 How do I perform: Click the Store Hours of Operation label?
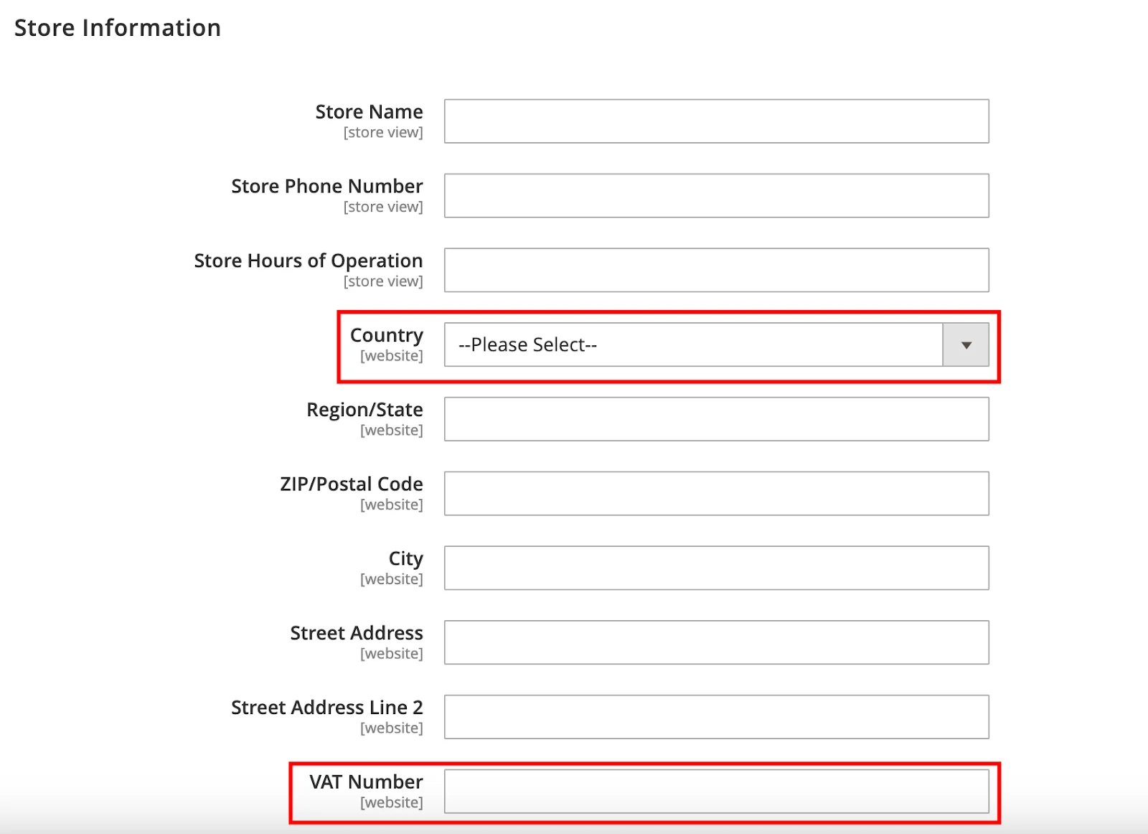click(x=309, y=261)
